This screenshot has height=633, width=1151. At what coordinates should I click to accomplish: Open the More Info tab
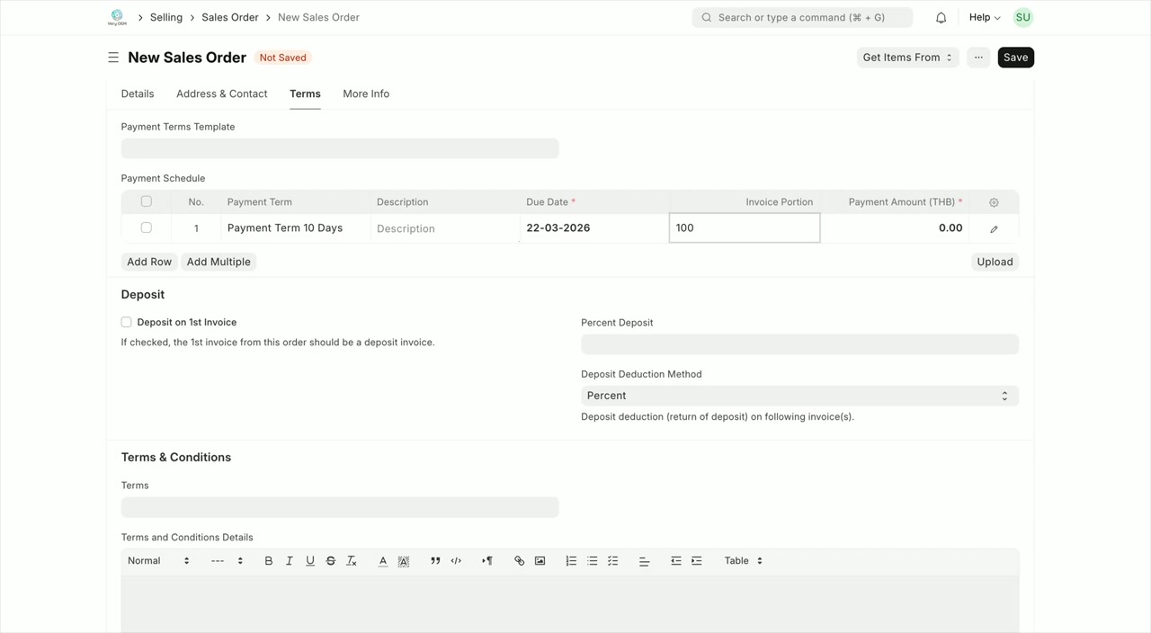(x=366, y=94)
